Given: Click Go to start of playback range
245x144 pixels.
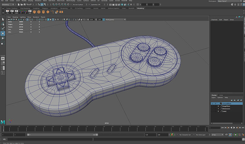Looking at the screenshot, I should pos(223,128).
